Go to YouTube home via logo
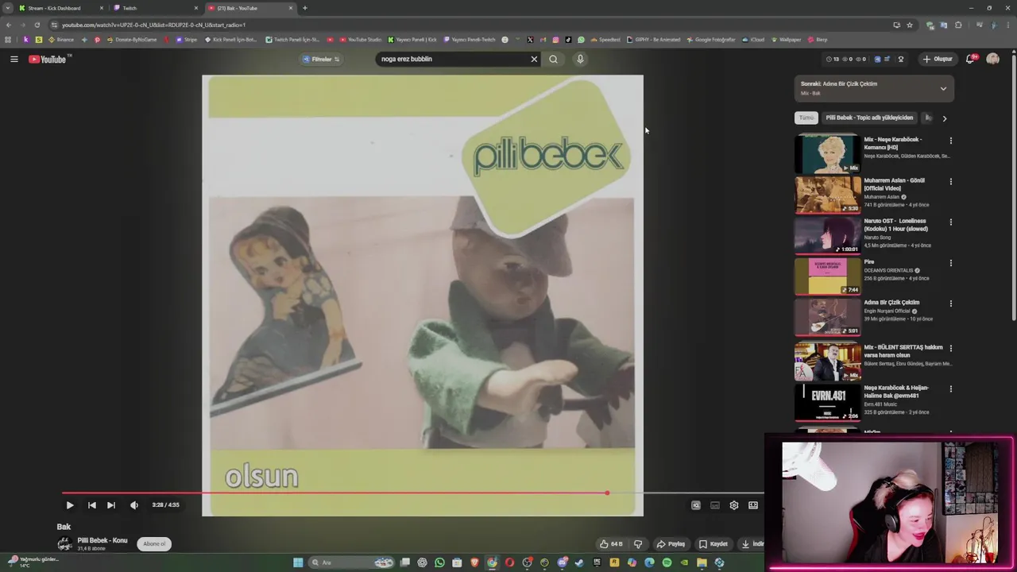The image size is (1017, 572). 48,59
